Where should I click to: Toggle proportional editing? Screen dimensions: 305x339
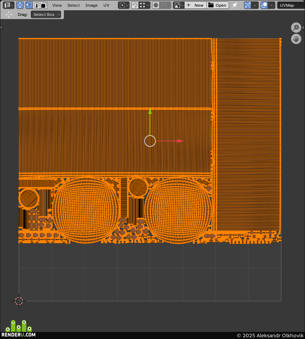point(156,5)
